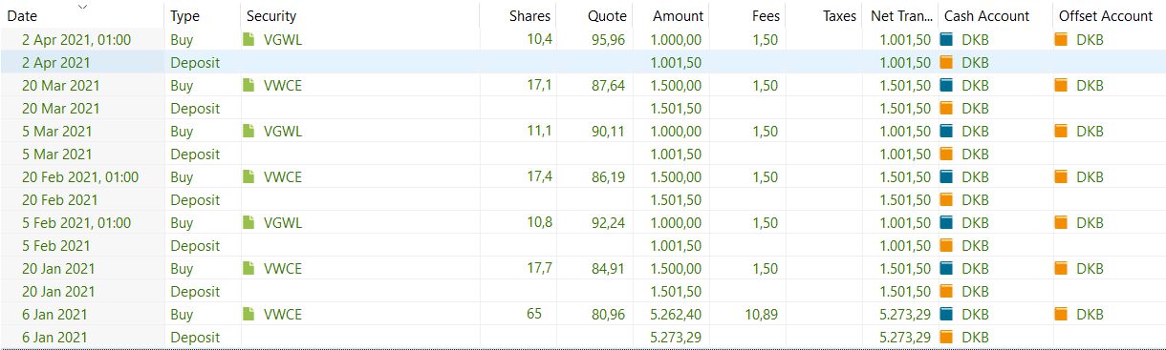Click blue cash account icon in 5 Mar Buy row
The image size is (1166, 350).
tap(947, 131)
